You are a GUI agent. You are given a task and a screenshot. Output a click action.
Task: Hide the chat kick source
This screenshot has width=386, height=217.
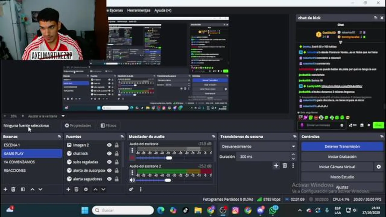coord(109,153)
